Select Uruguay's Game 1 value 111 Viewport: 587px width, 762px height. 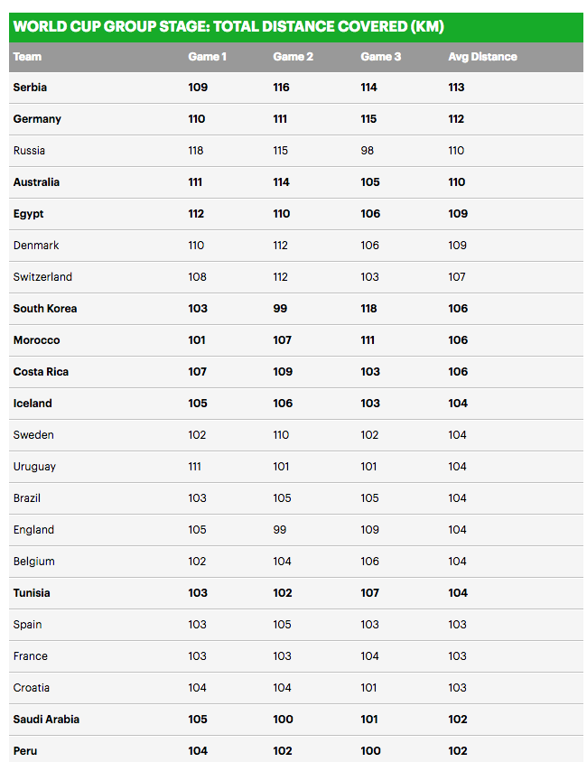pyautogui.click(x=195, y=467)
